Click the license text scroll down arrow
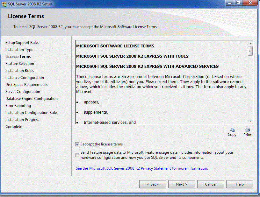Viewport: 260px width, 197px height. pyautogui.click(x=250, y=121)
